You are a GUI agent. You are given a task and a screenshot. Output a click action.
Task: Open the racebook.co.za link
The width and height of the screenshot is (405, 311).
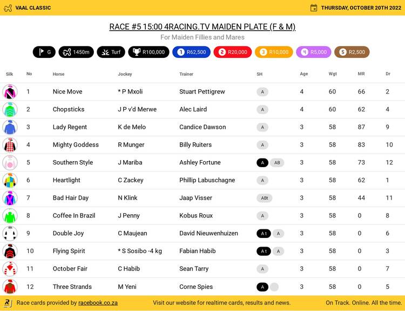coord(98,303)
